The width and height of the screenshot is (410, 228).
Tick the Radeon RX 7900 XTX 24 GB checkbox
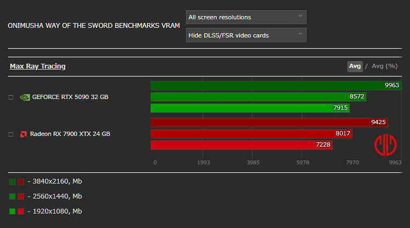(11, 134)
